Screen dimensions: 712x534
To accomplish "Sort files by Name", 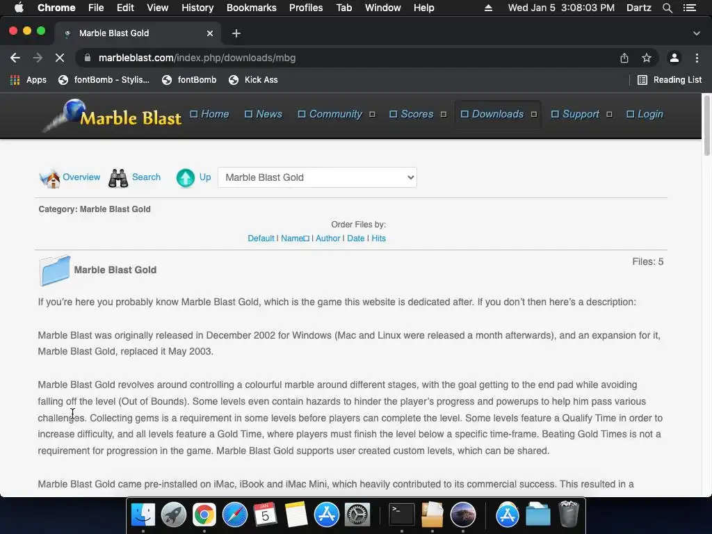I will tap(295, 238).
